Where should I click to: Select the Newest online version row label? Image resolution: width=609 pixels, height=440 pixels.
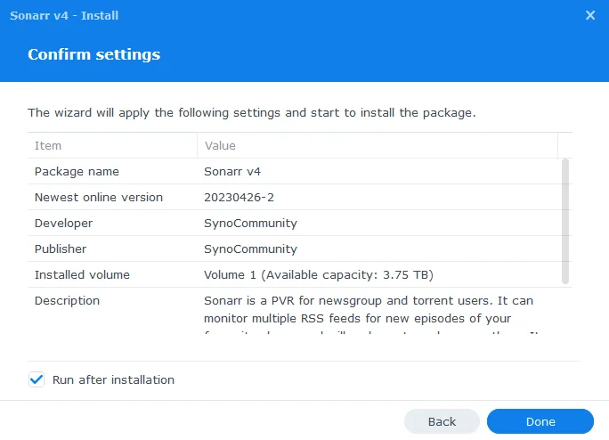pos(98,197)
